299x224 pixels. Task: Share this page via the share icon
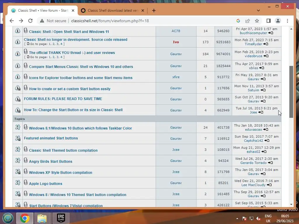tap(248, 21)
